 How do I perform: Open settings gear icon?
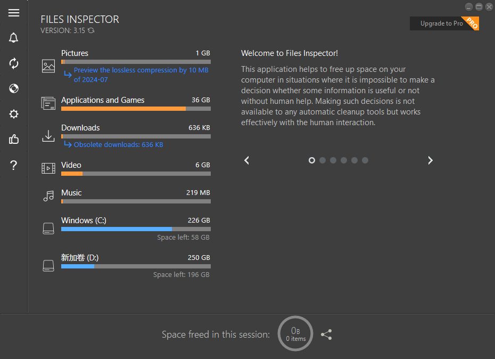(14, 114)
